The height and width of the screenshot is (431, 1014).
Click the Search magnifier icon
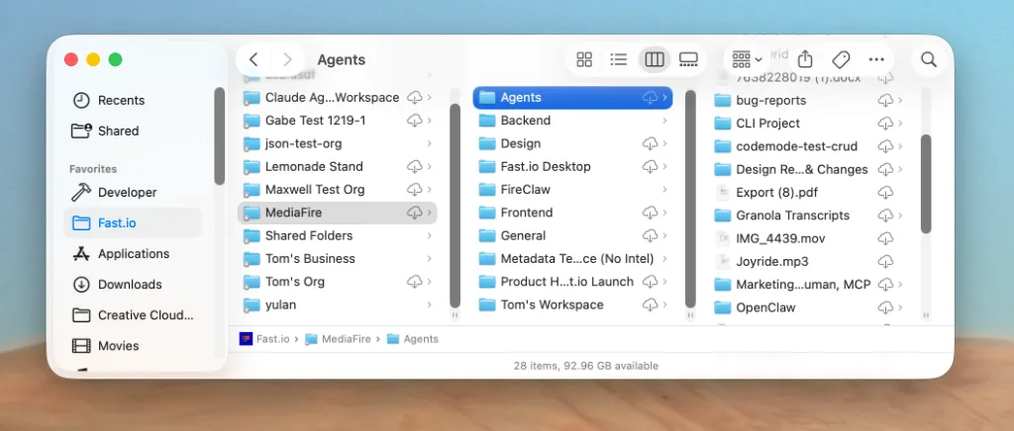(x=929, y=59)
